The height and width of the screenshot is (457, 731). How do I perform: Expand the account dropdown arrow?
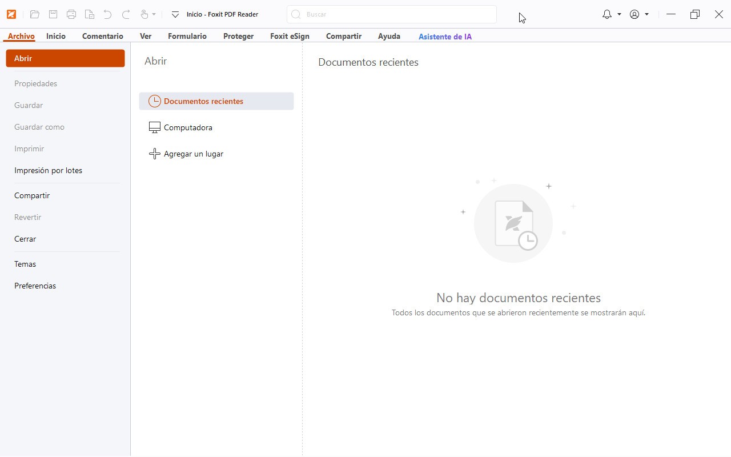coord(646,14)
